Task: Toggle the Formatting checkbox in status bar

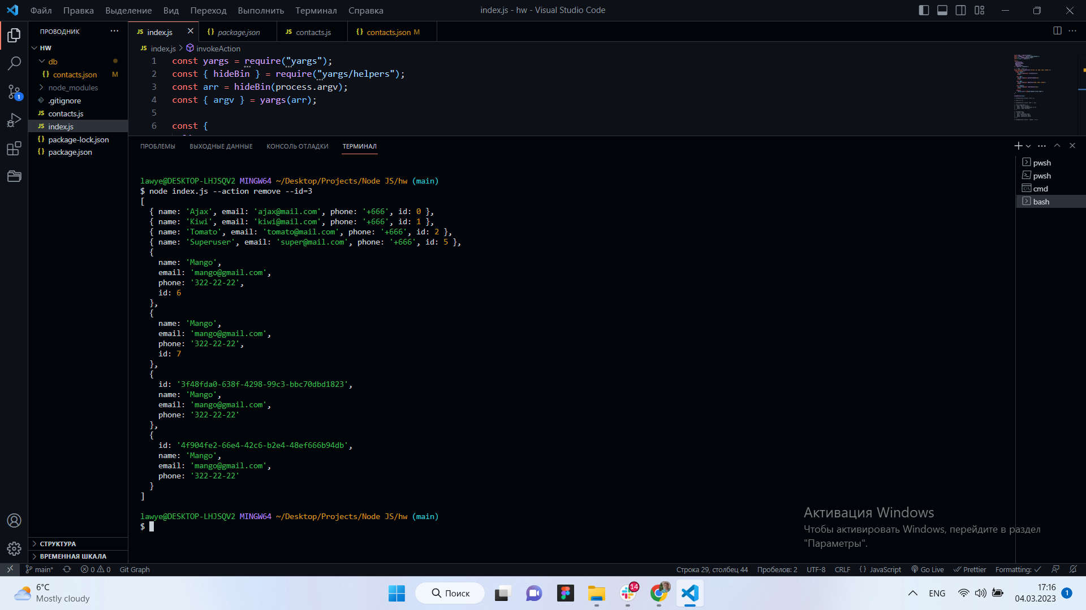Action: (1017, 569)
